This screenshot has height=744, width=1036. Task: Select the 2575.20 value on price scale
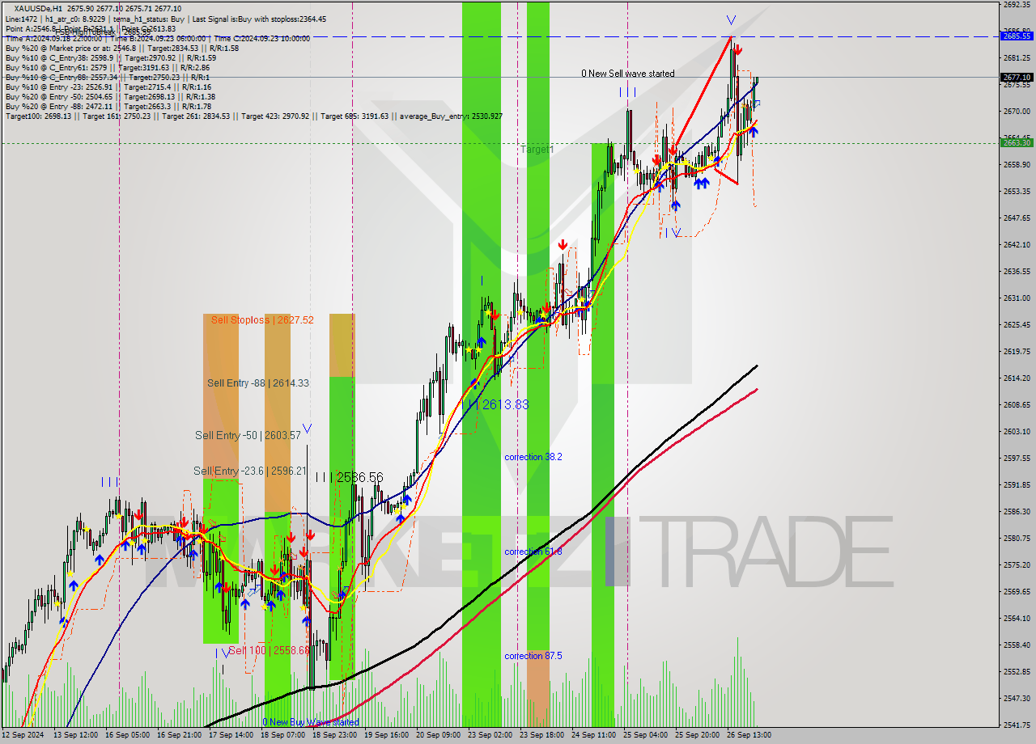click(1017, 564)
